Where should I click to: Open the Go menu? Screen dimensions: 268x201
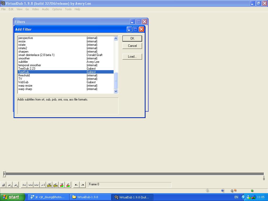click(27, 9)
